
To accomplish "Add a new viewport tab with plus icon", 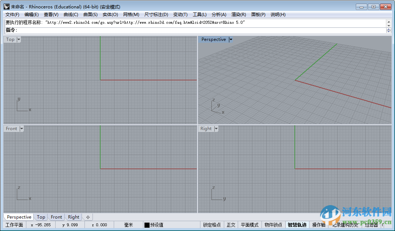I will pos(88,217).
